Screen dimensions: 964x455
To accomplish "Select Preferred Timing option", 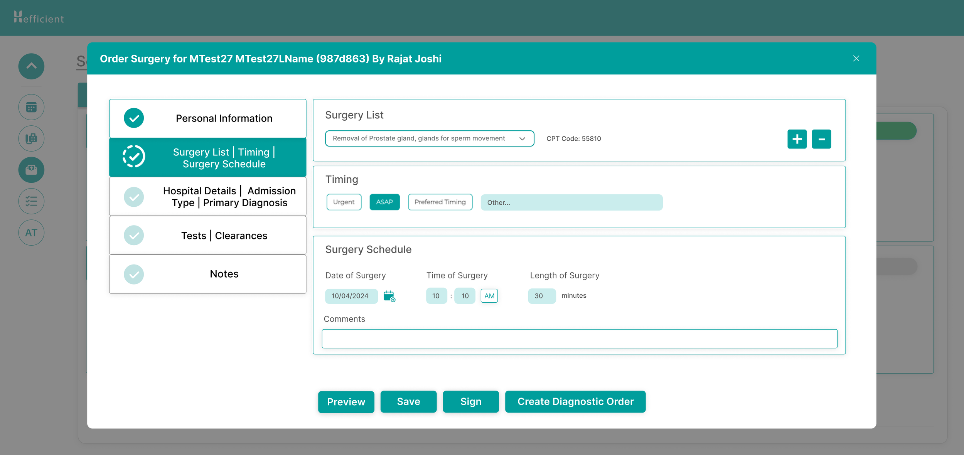I will click(x=440, y=202).
